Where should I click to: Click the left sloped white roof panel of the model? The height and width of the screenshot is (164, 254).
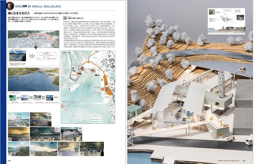(166, 96)
